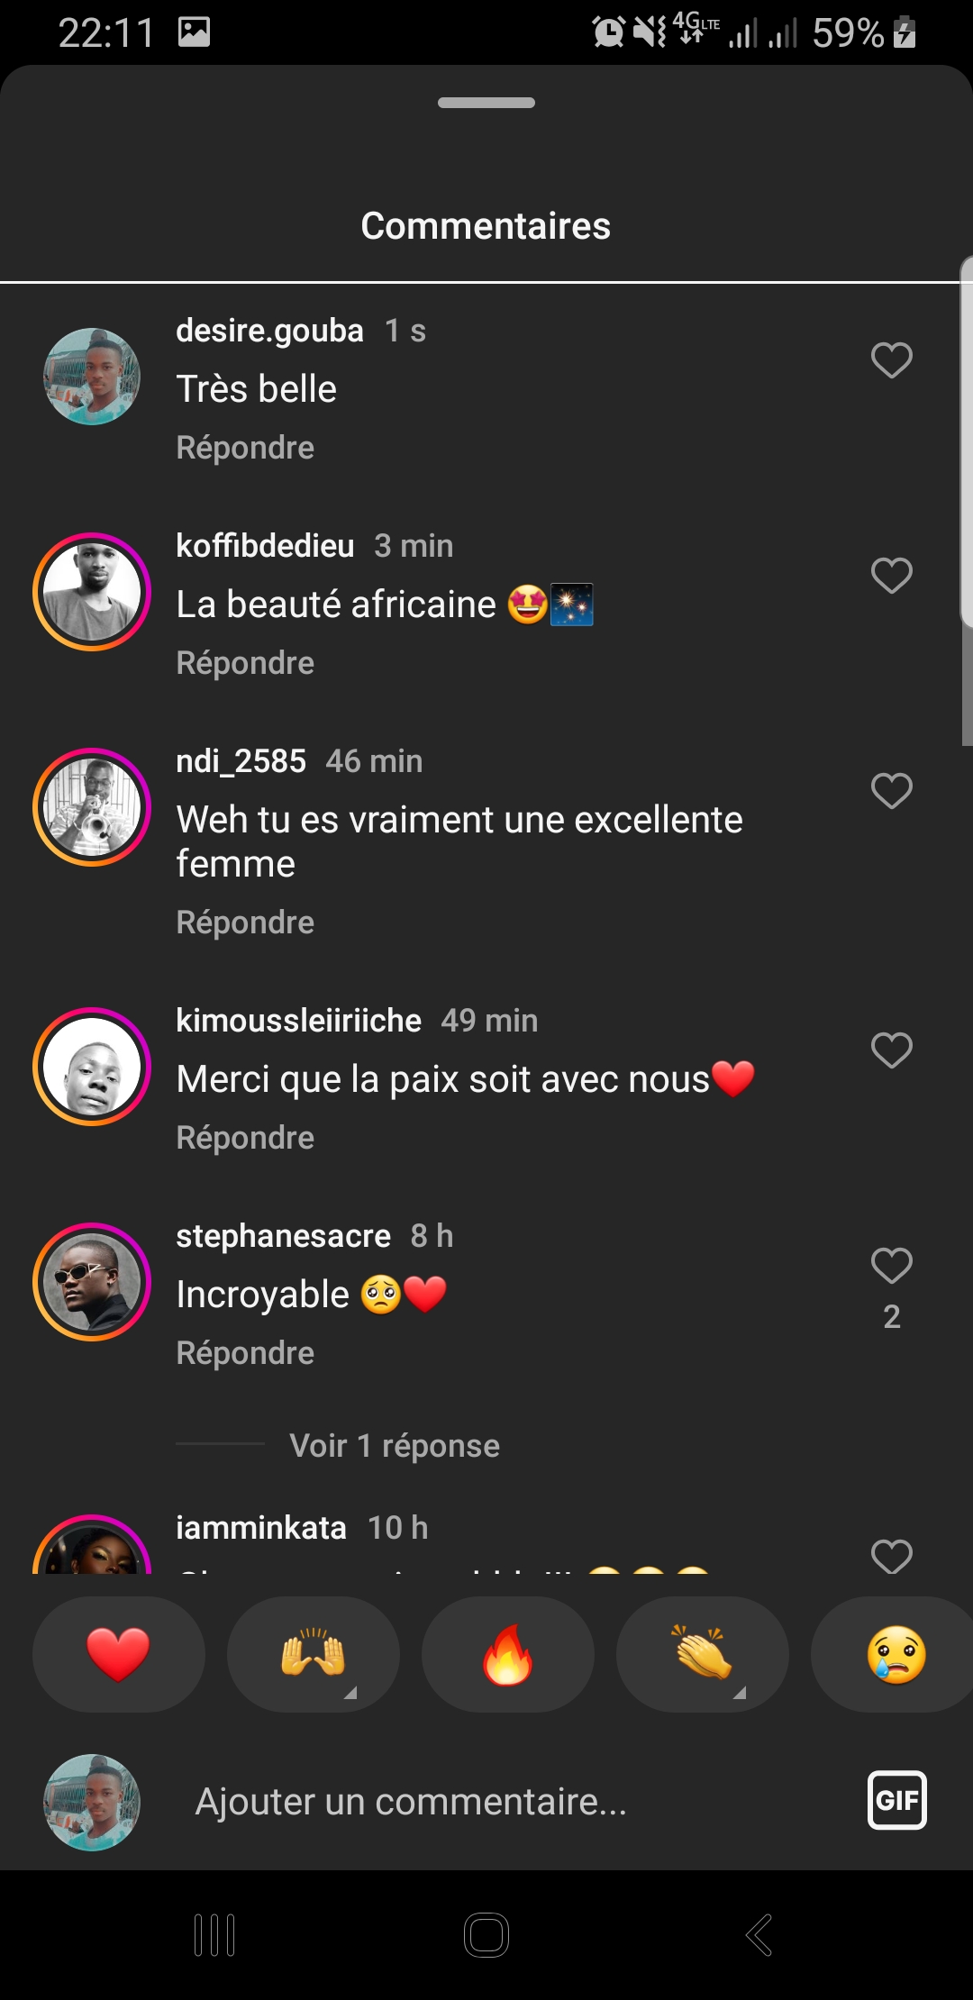
Task: Open koffibdedieu's profile from username
Action: point(265,546)
